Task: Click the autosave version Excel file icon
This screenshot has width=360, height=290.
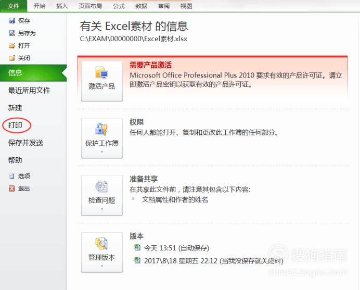Action: coord(137,248)
